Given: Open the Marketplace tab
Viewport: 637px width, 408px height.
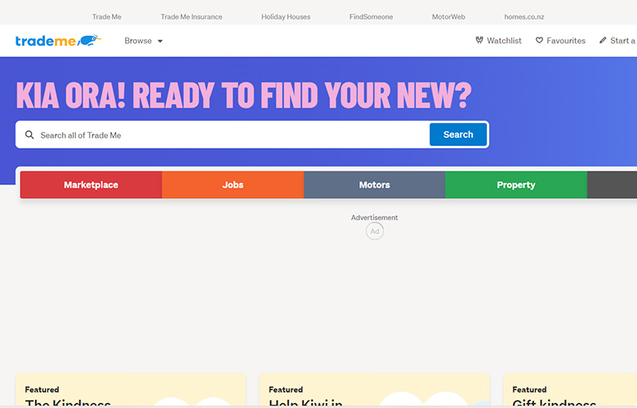Looking at the screenshot, I should point(91,184).
